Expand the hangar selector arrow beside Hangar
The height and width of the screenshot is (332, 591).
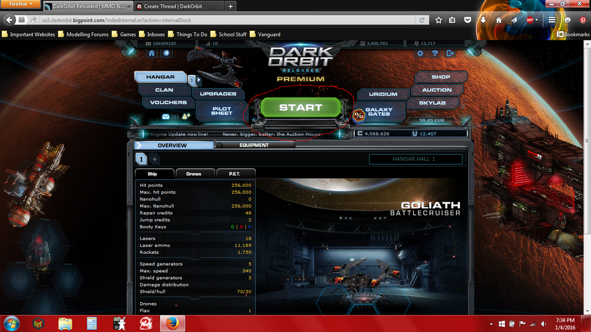point(199,80)
